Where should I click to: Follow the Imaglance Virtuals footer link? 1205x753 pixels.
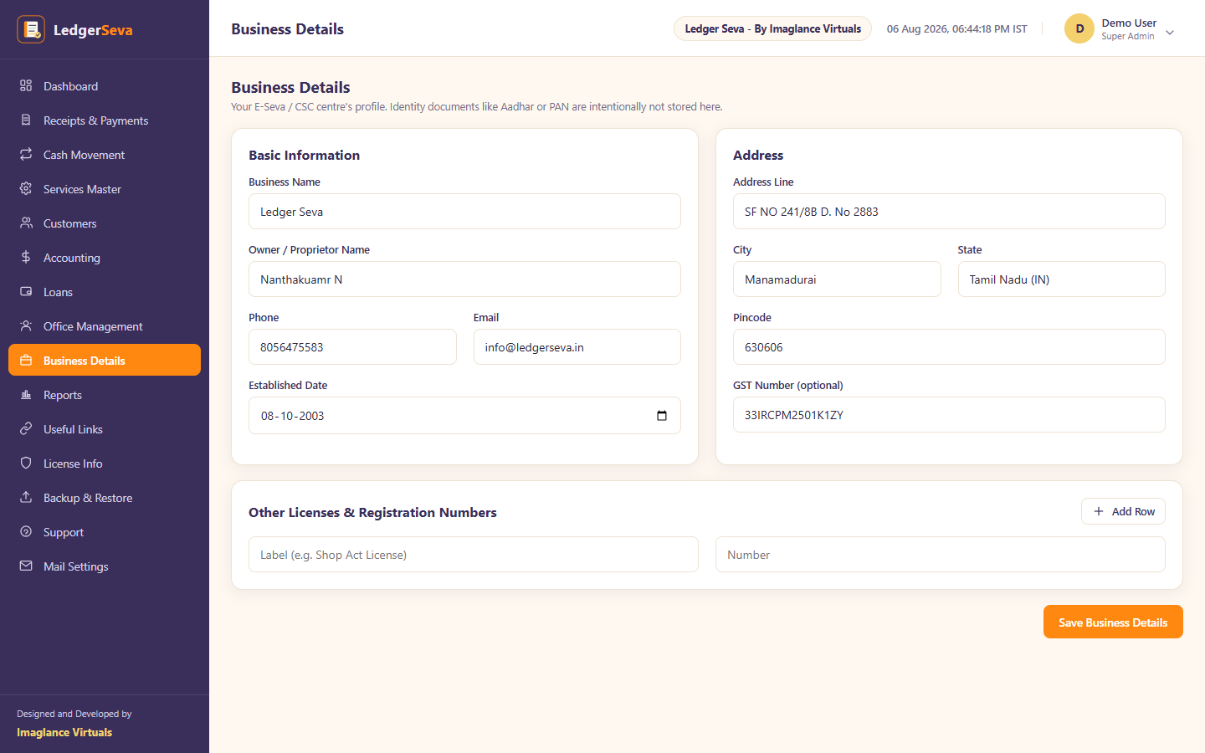pos(64,732)
